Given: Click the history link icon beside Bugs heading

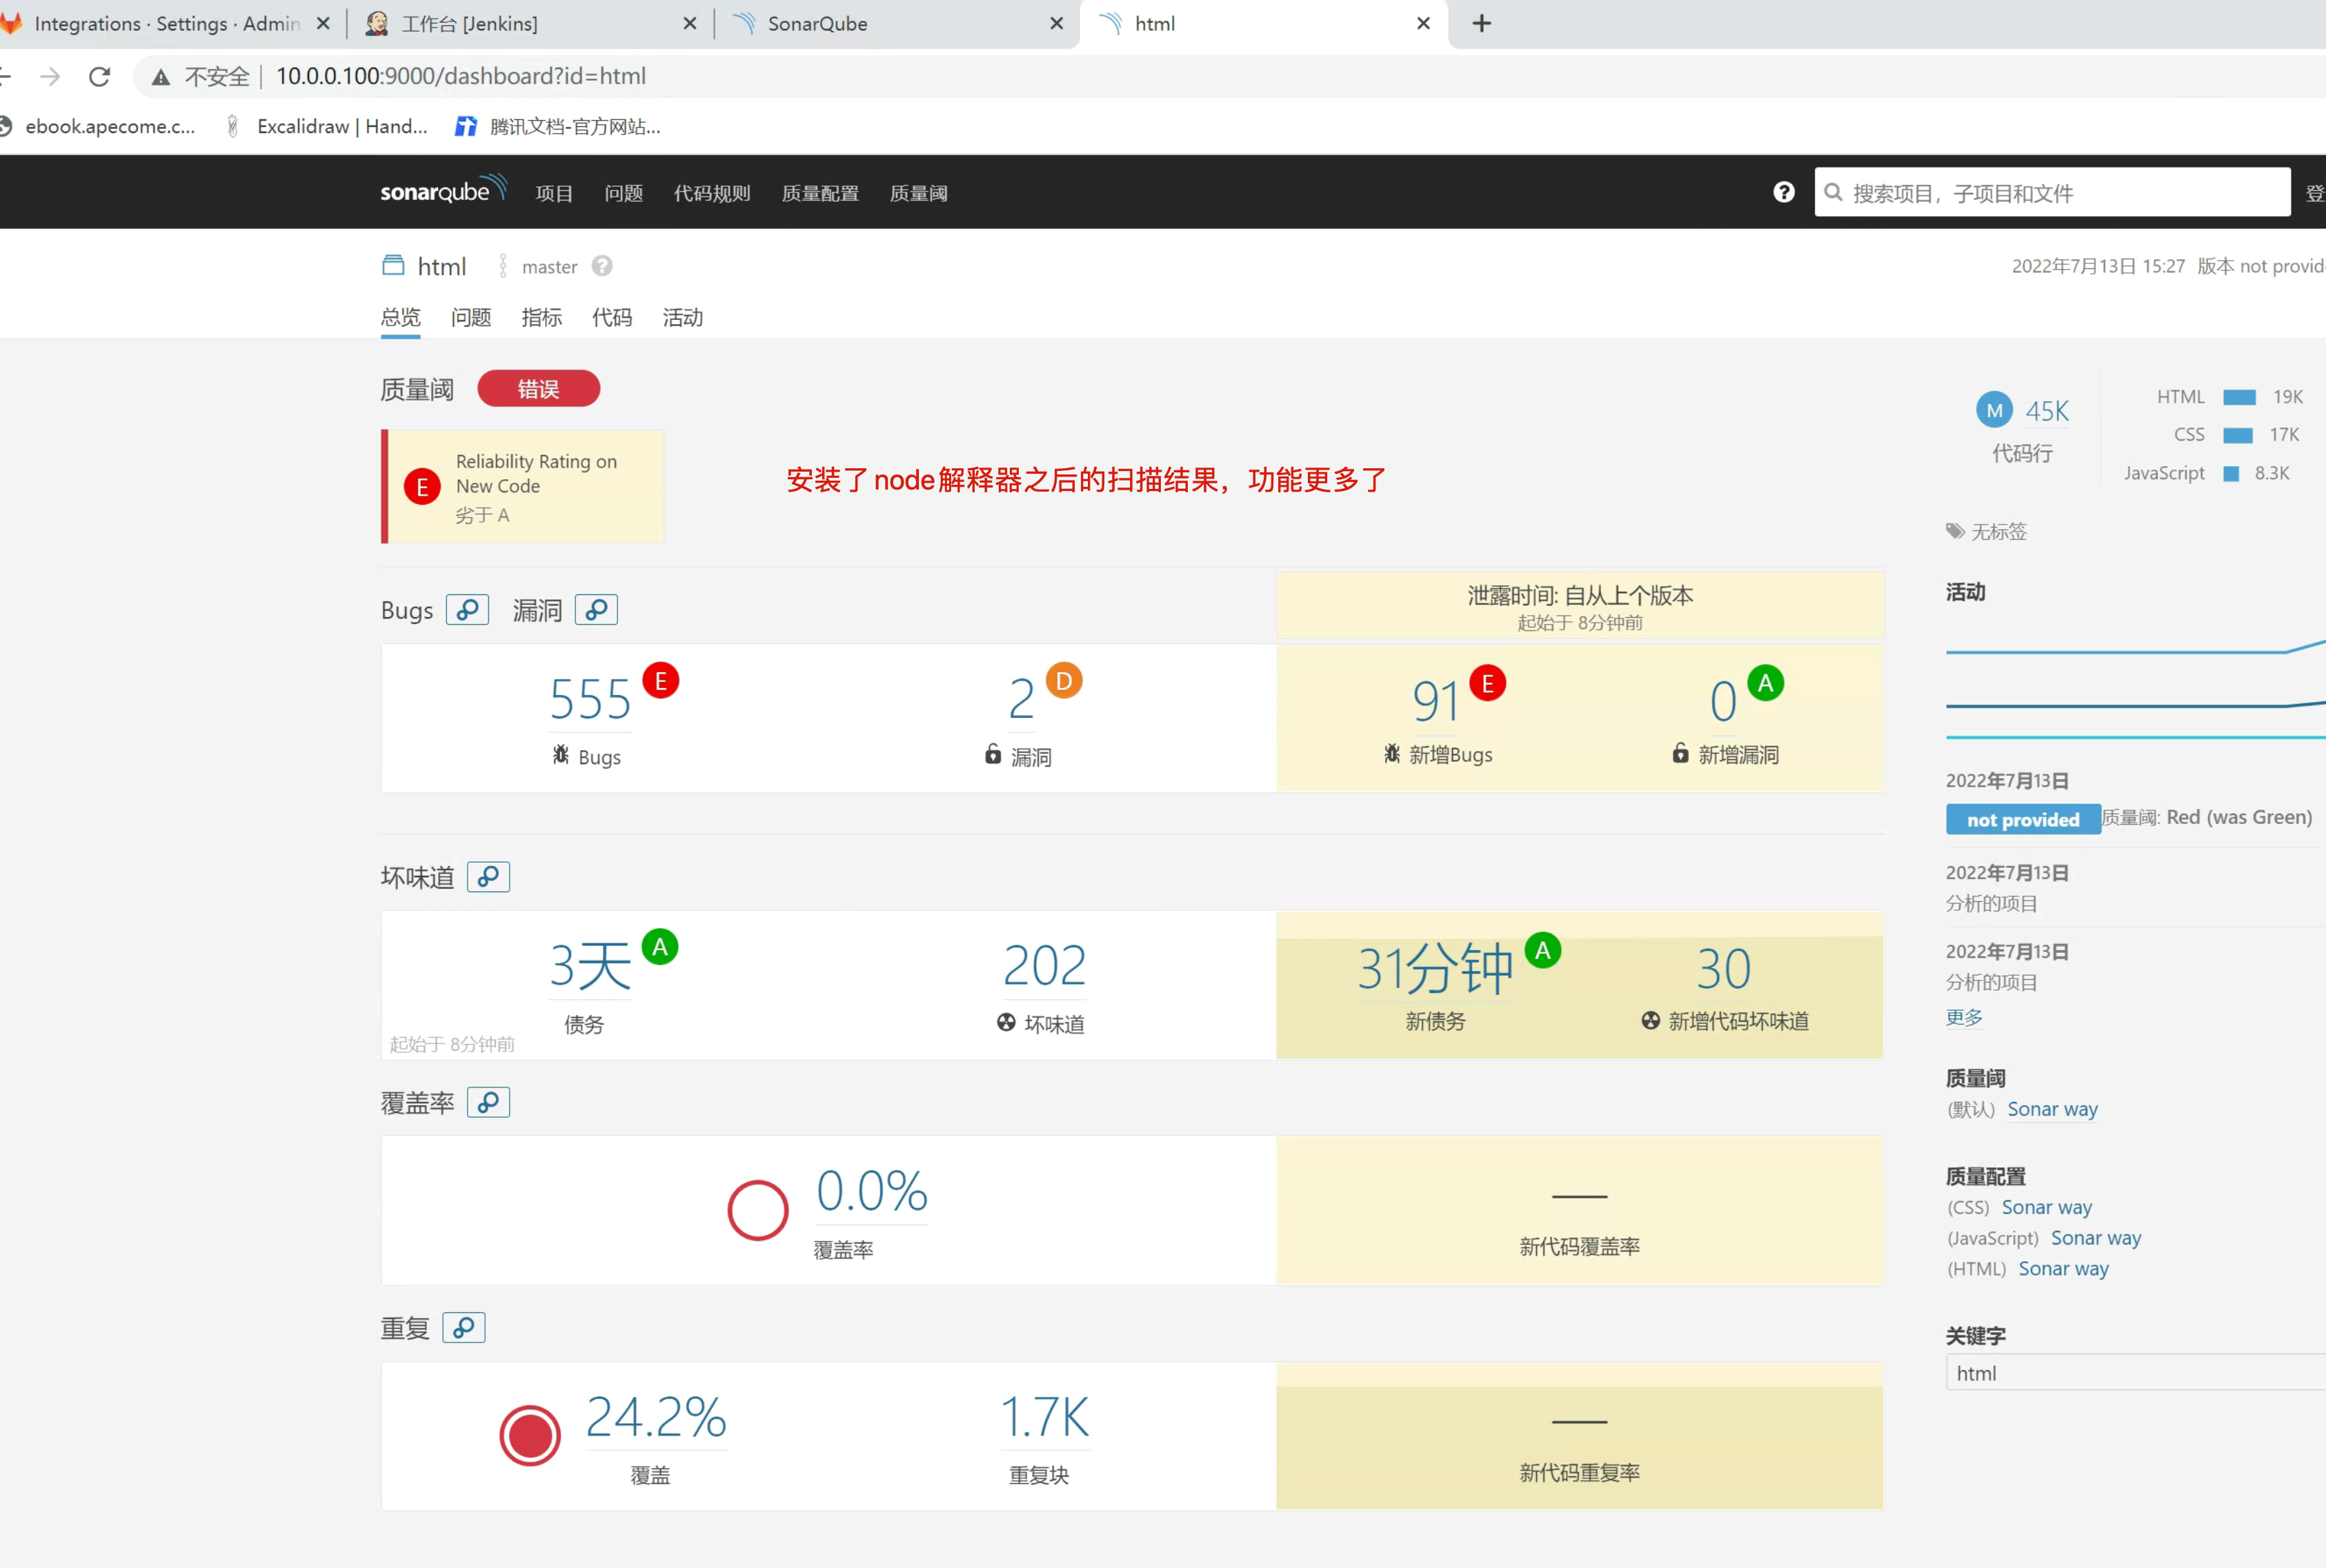Looking at the screenshot, I should coord(467,609).
